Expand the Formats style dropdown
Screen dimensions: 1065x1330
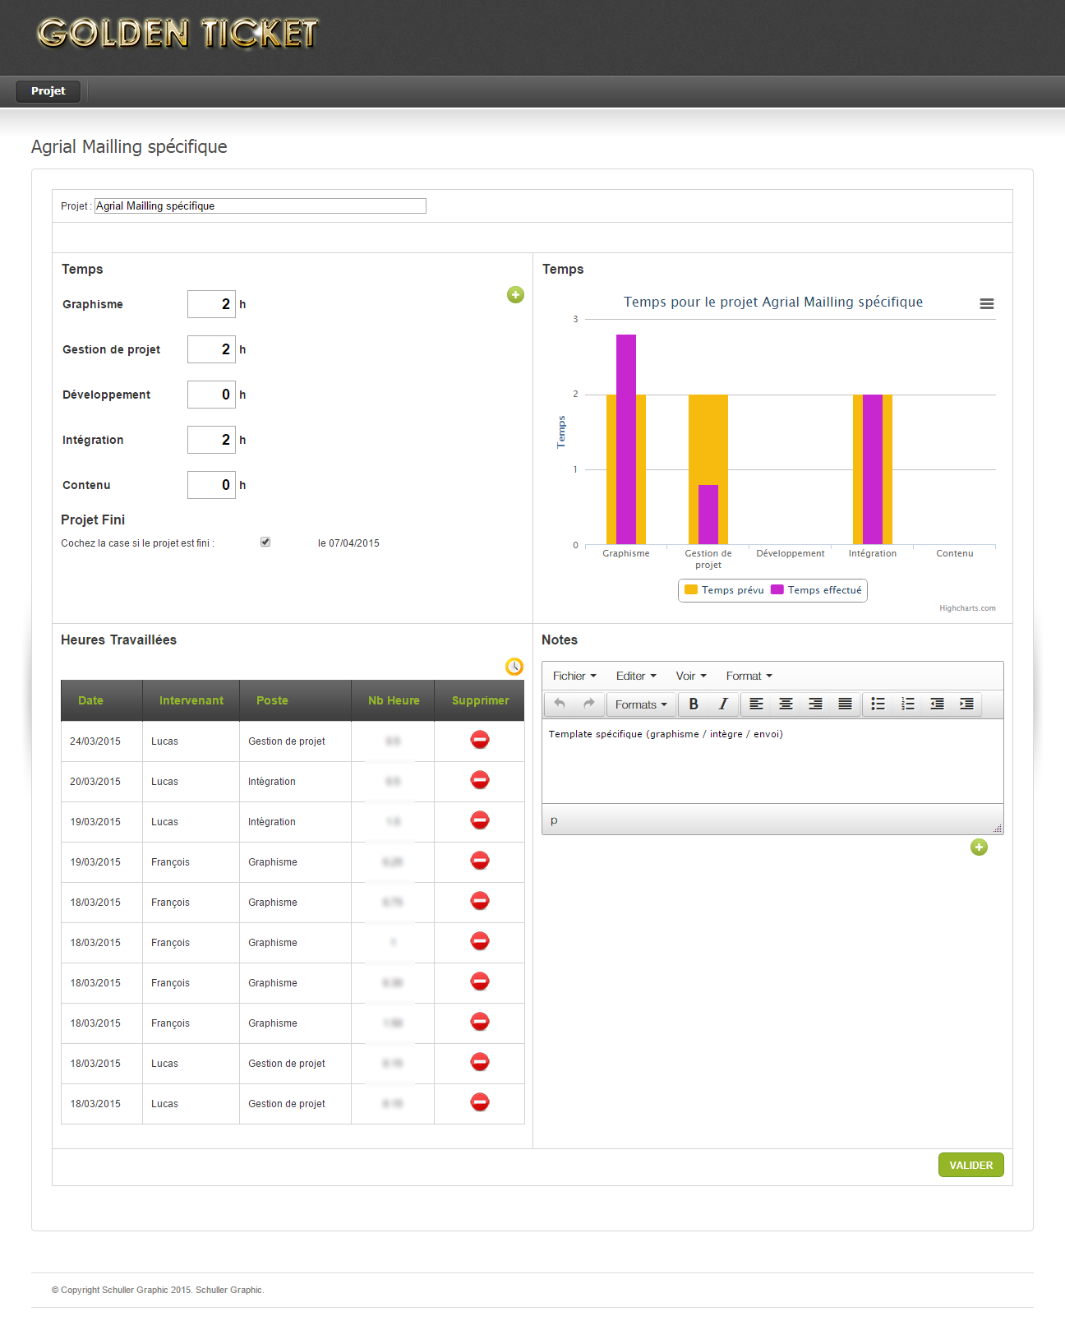(x=641, y=704)
